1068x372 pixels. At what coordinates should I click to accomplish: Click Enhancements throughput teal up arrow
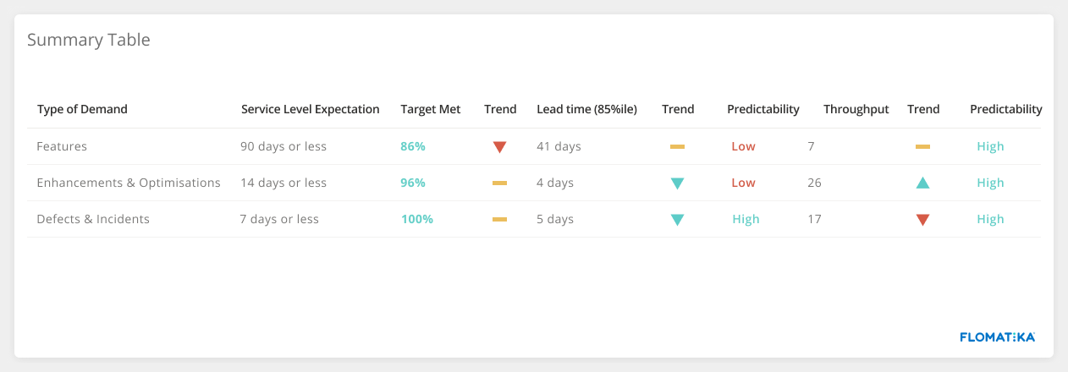922,183
